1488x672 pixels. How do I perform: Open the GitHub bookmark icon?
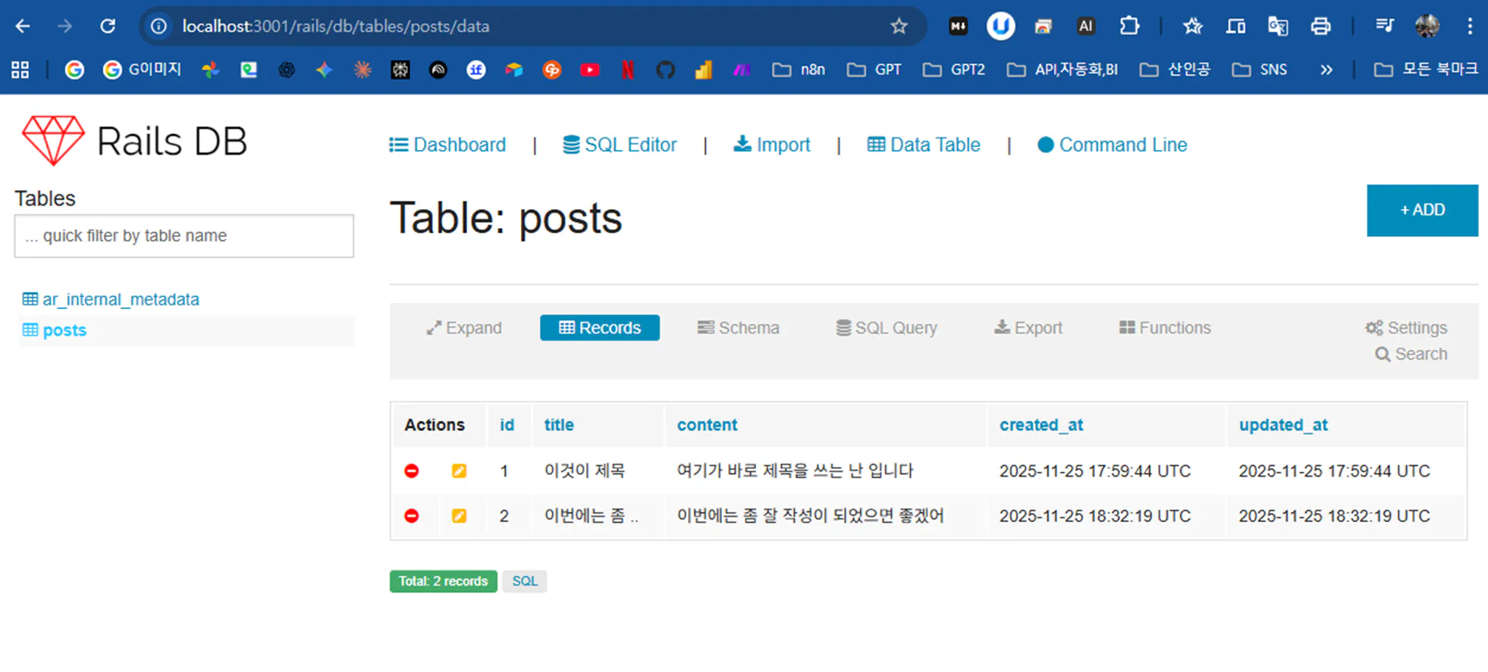665,70
